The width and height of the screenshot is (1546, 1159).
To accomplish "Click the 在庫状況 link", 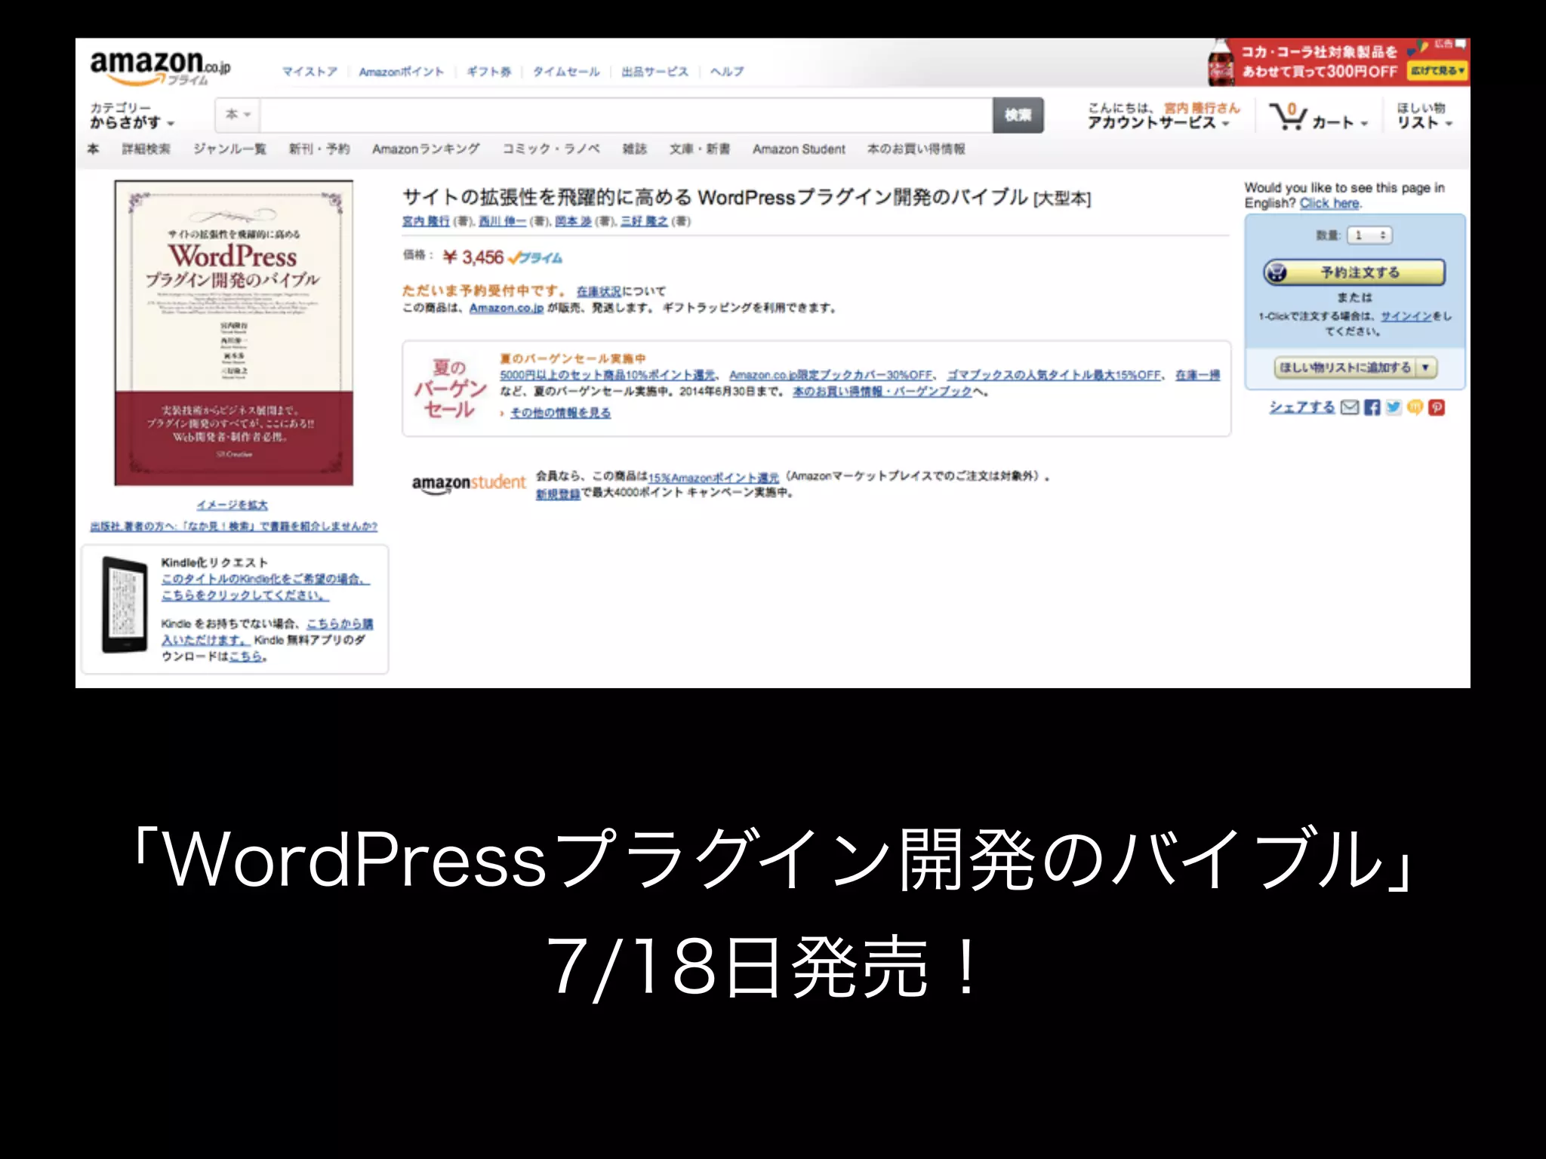I will pos(599,291).
